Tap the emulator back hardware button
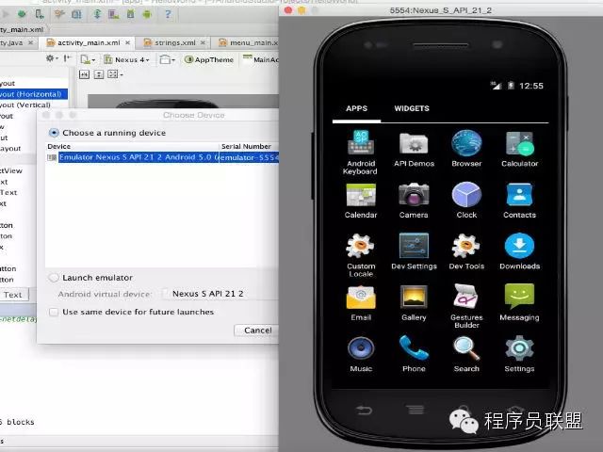This screenshot has height=452, width=603. (x=364, y=411)
